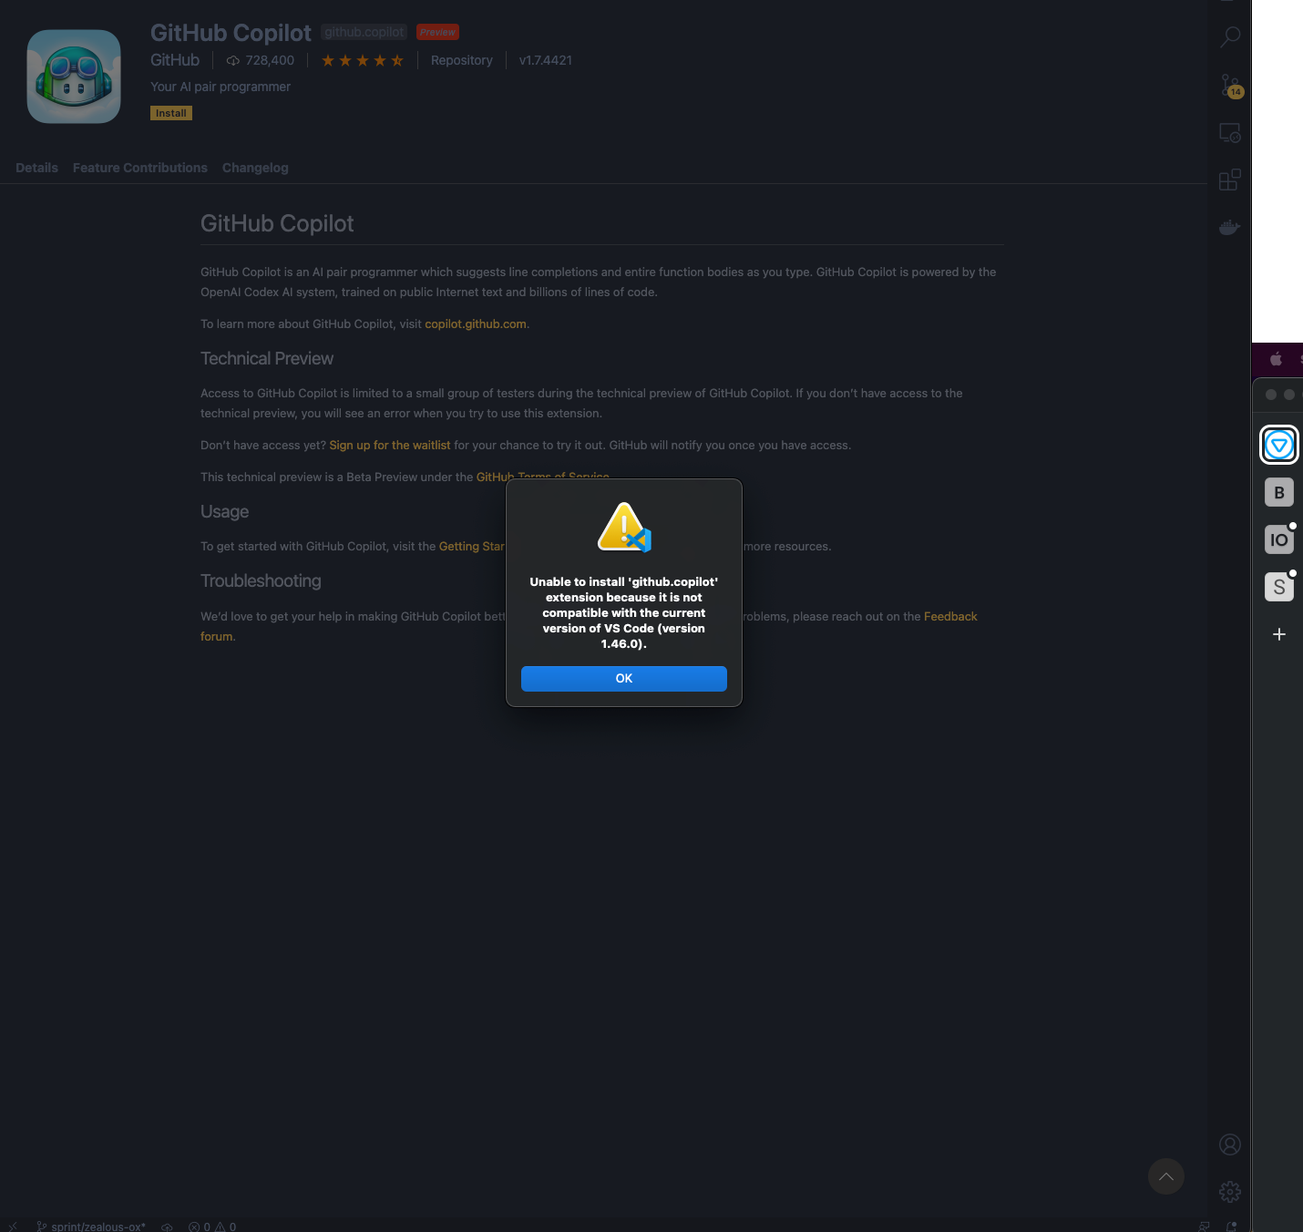The height and width of the screenshot is (1232, 1303).
Task: Click cloud sync icon in status bar
Action: [167, 1226]
